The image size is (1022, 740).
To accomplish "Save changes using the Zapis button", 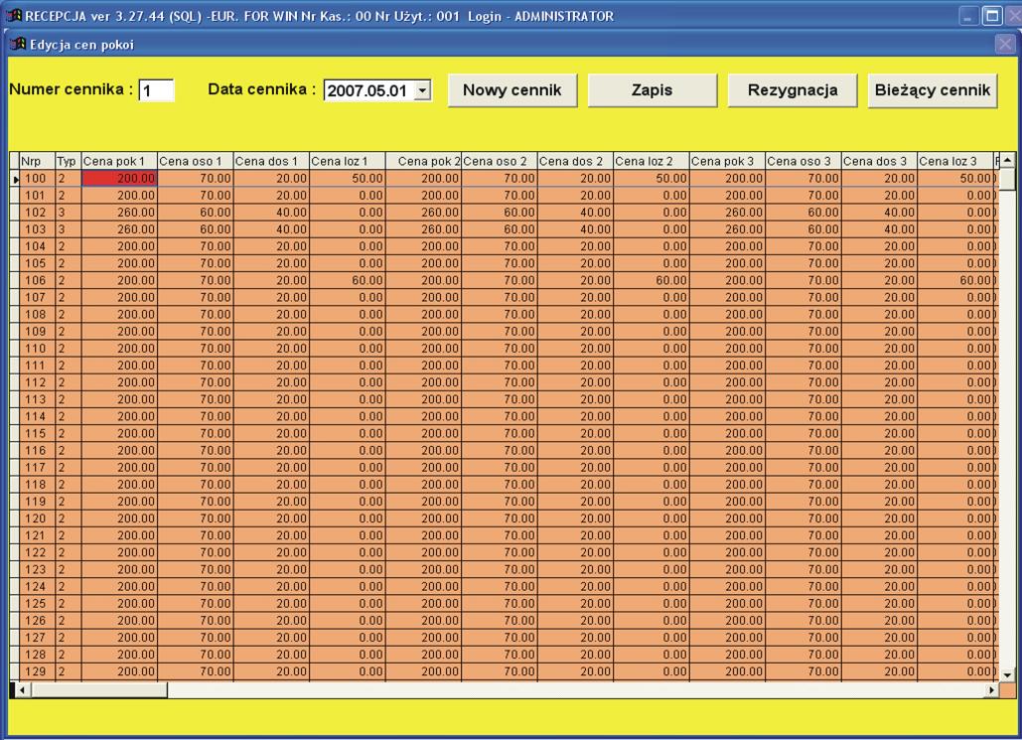I will click(652, 90).
